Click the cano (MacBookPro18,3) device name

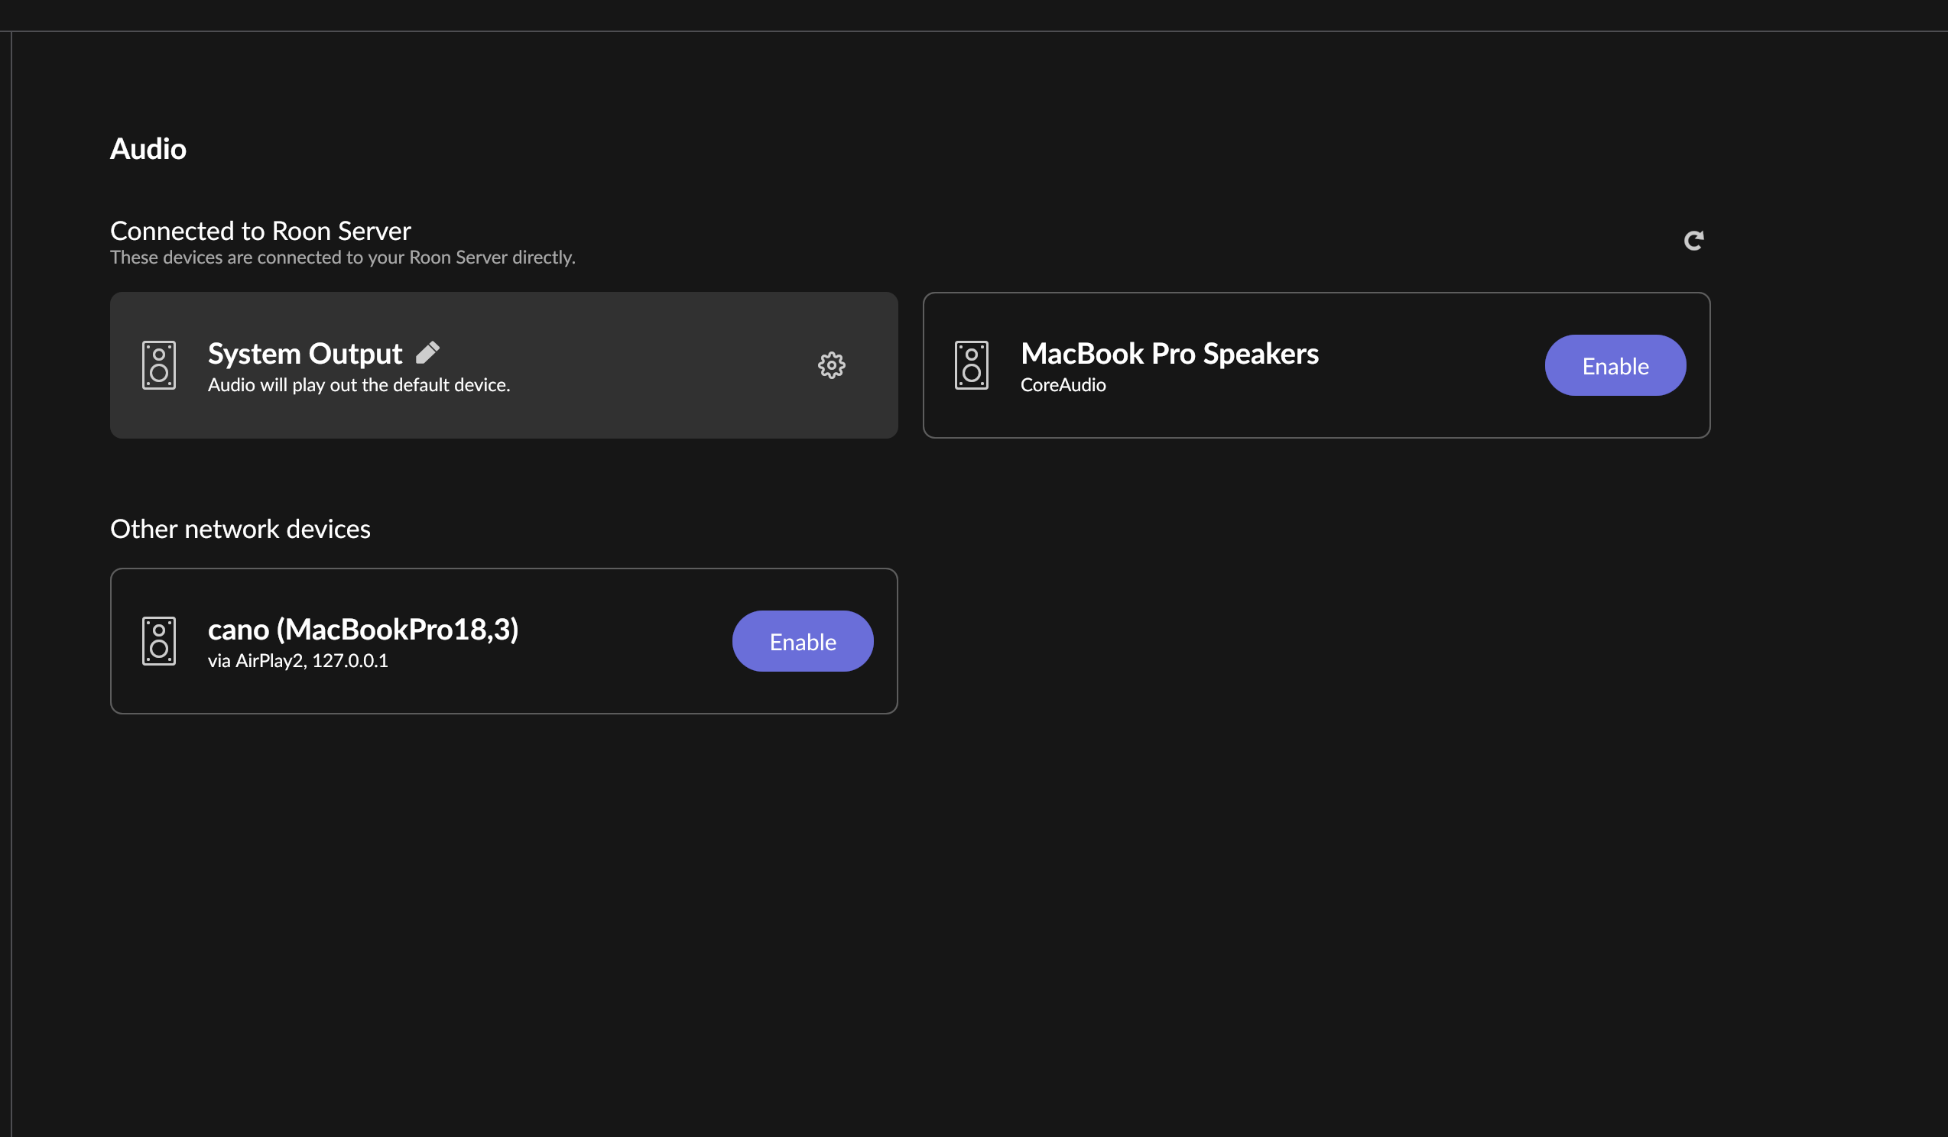(x=363, y=630)
